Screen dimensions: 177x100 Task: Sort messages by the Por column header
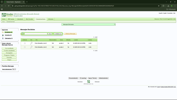point(37,40)
